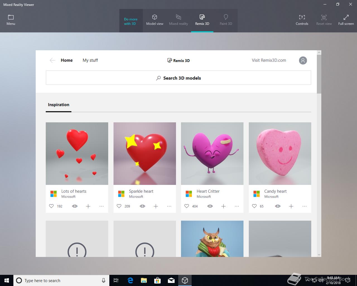Click Microsoft logo on Sparkle heart card
The height and width of the screenshot is (286, 357).
tap(121, 194)
